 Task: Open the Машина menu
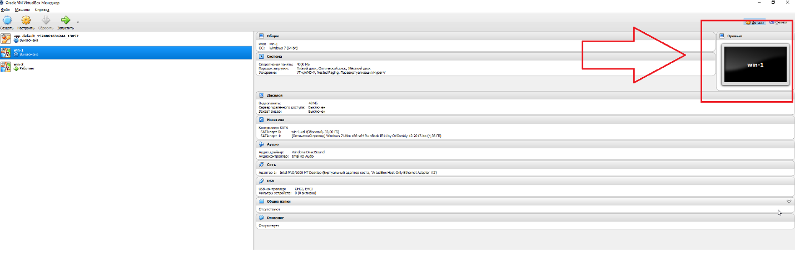point(23,10)
